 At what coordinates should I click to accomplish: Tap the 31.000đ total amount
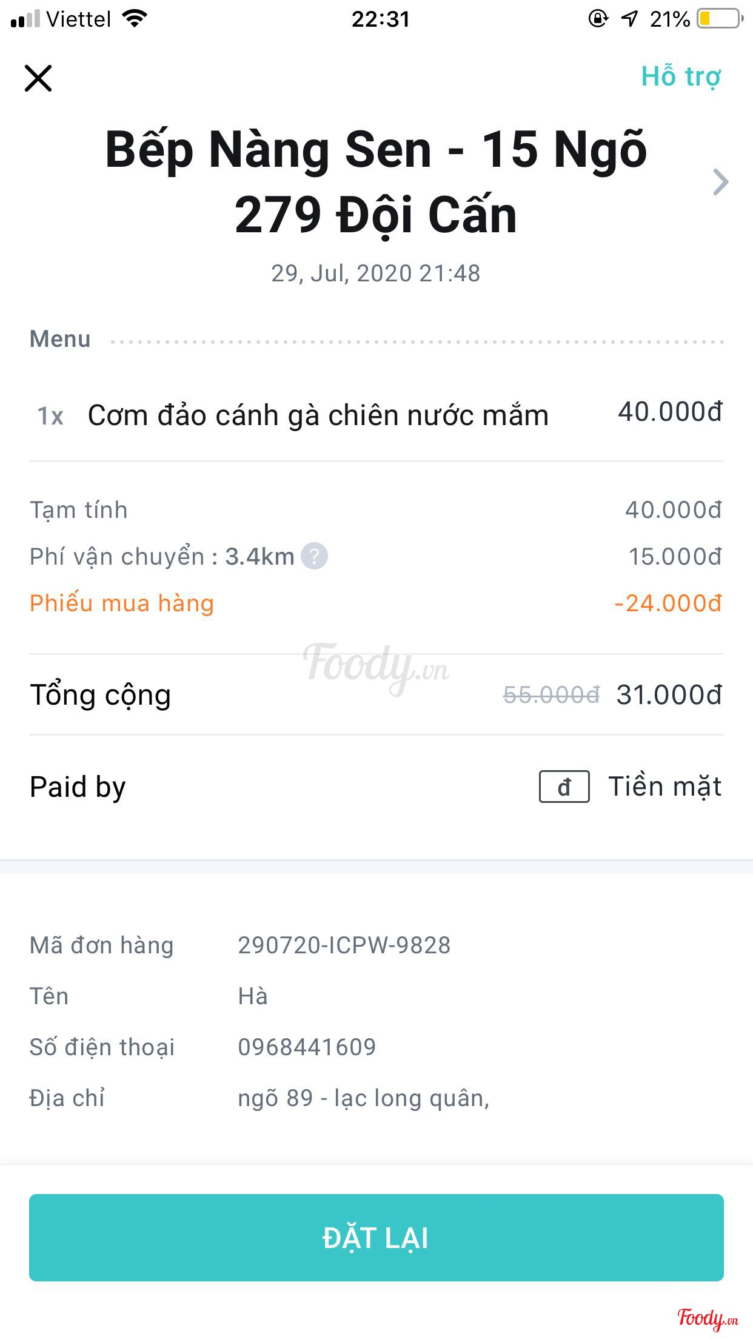(x=669, y=695)
